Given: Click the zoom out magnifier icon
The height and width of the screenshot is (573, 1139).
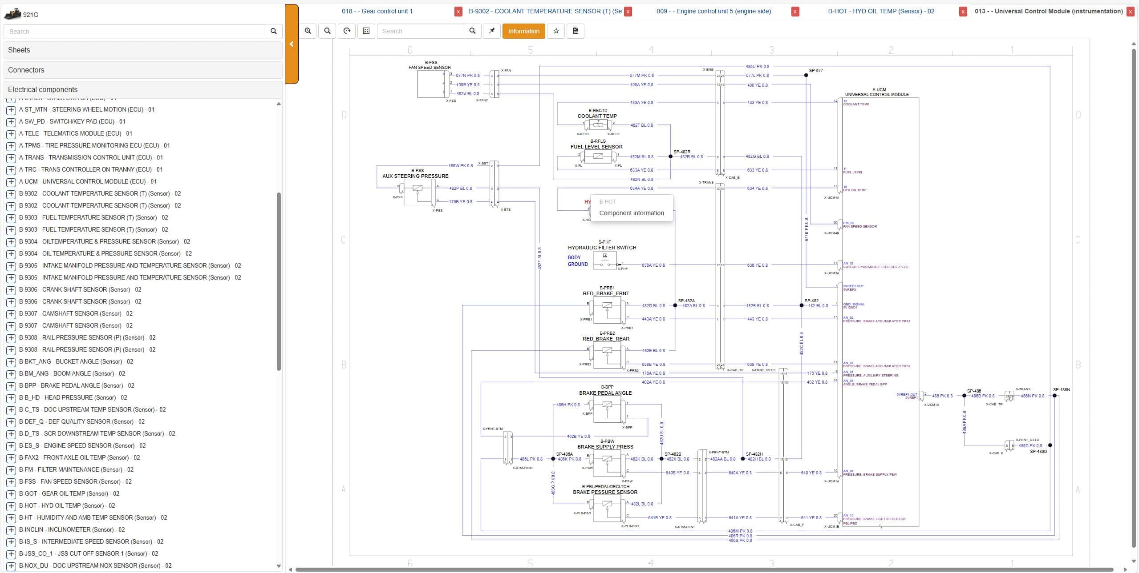Looking at the screenshot, I should [328, 31].
